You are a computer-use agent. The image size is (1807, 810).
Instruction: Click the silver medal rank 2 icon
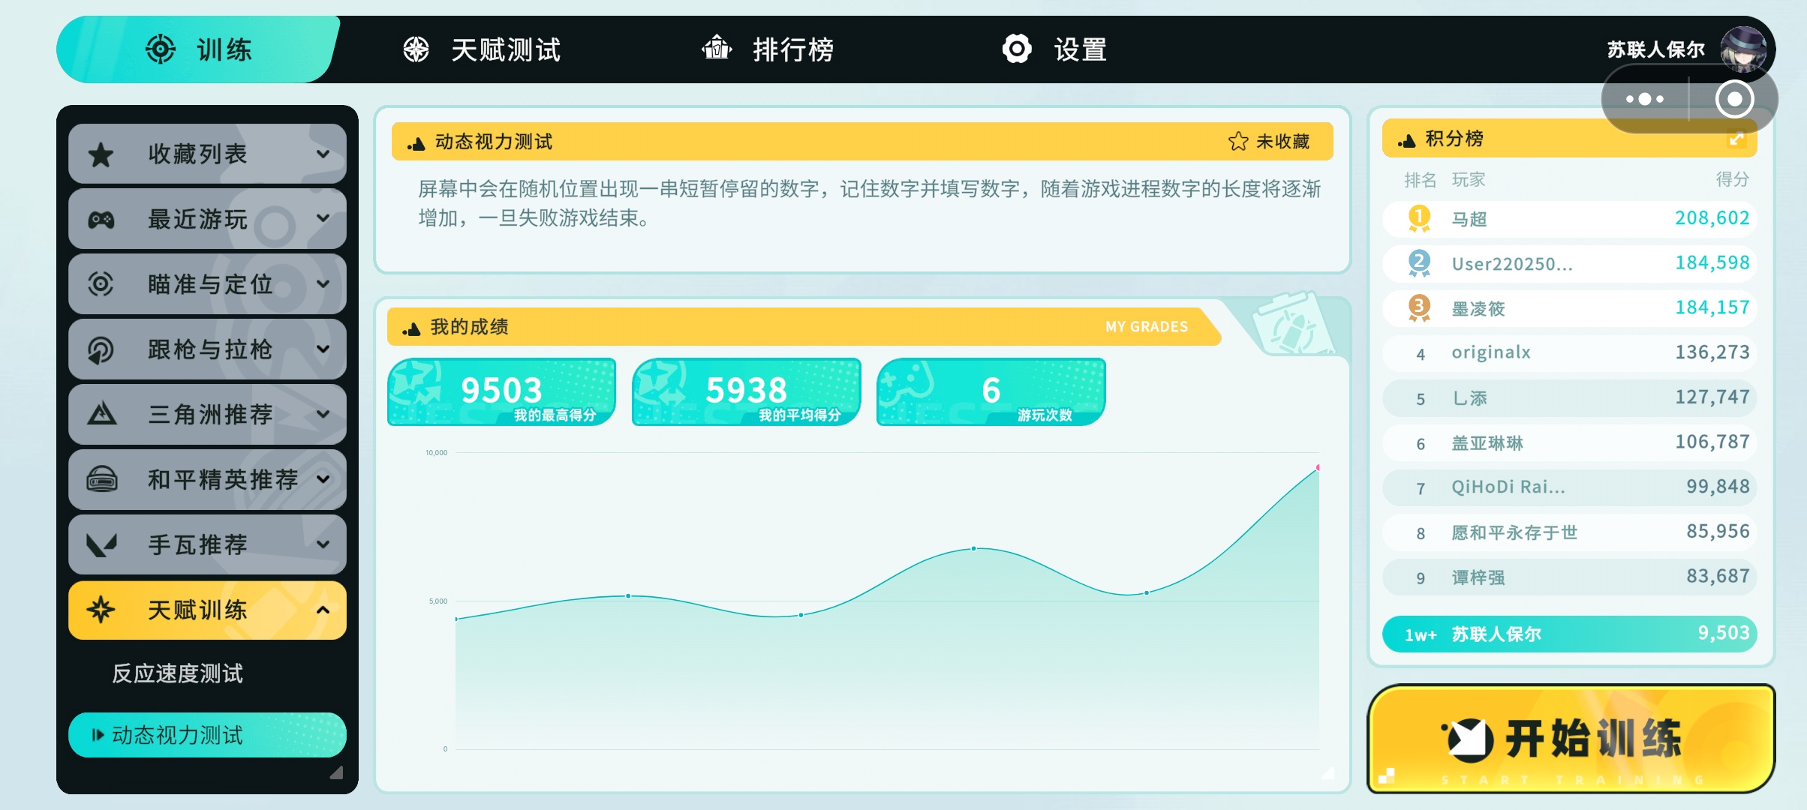pos(1418,263)
